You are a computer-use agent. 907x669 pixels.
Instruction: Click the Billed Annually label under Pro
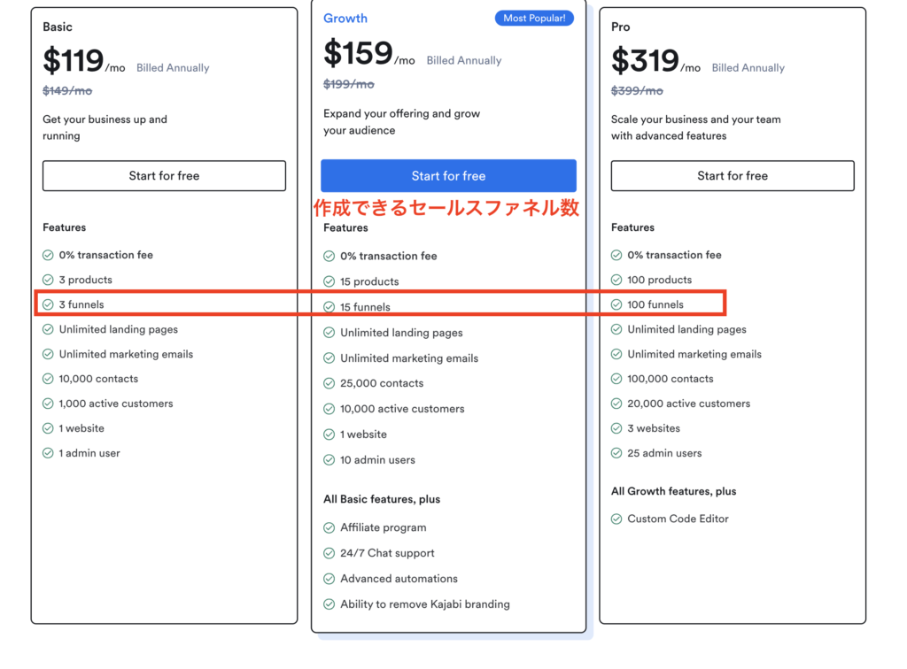pos(748,67)
